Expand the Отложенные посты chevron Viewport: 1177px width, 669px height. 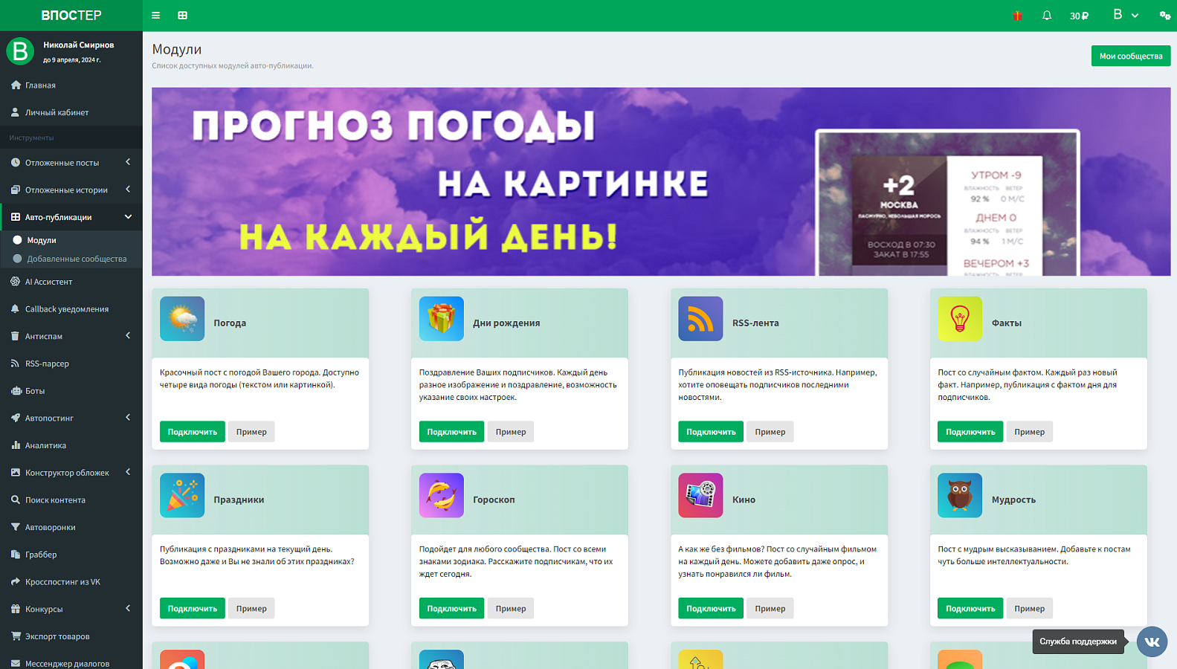pyautogui.click(x=128, y=162)
